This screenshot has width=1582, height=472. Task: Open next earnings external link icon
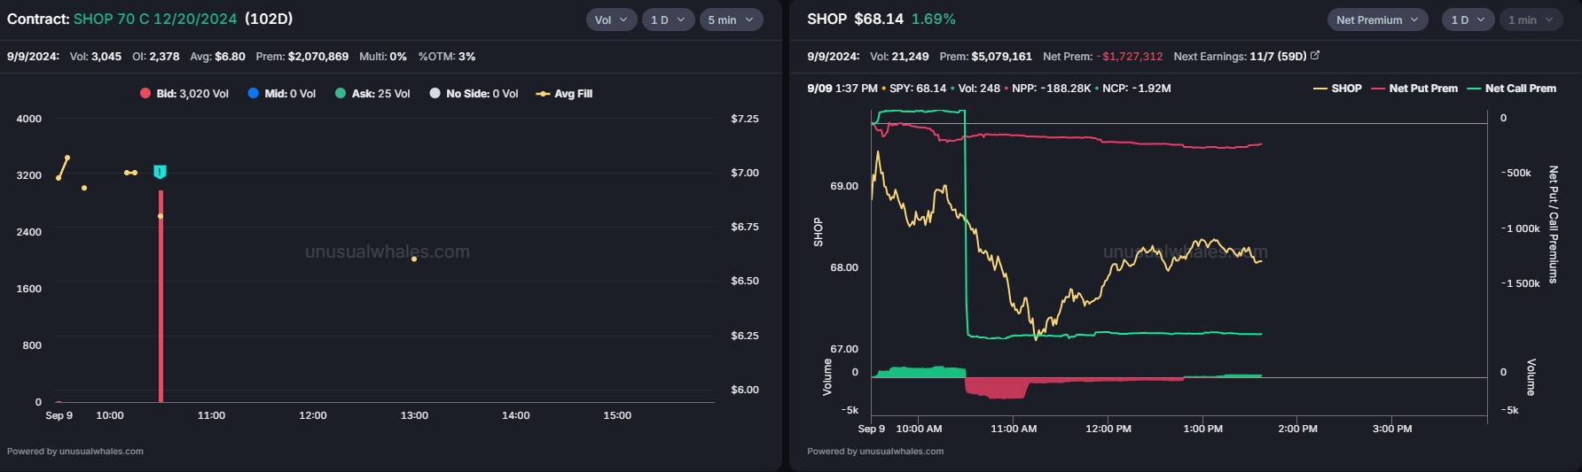1315,55
